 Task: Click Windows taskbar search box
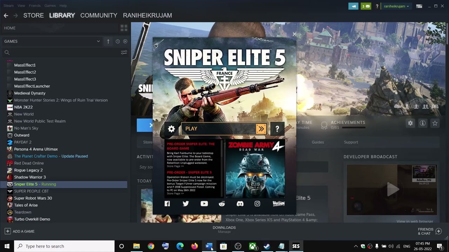(64, 246)
